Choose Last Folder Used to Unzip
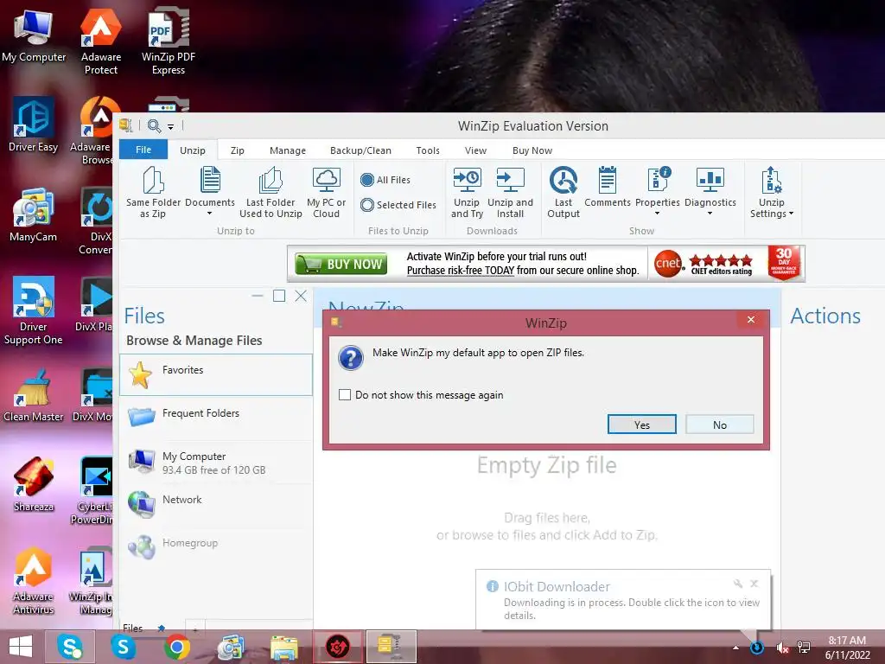885x664 pixels. (271, 192)
